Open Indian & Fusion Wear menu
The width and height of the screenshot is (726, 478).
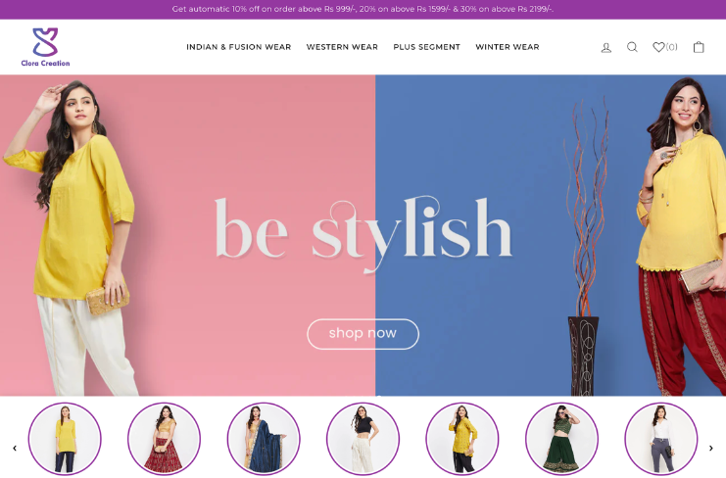[238, 47]
